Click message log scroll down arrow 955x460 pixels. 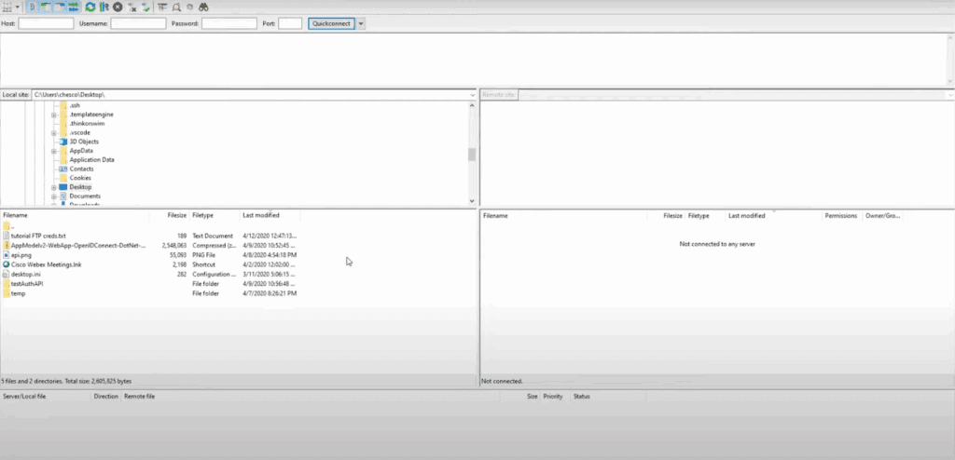[949, 82]
